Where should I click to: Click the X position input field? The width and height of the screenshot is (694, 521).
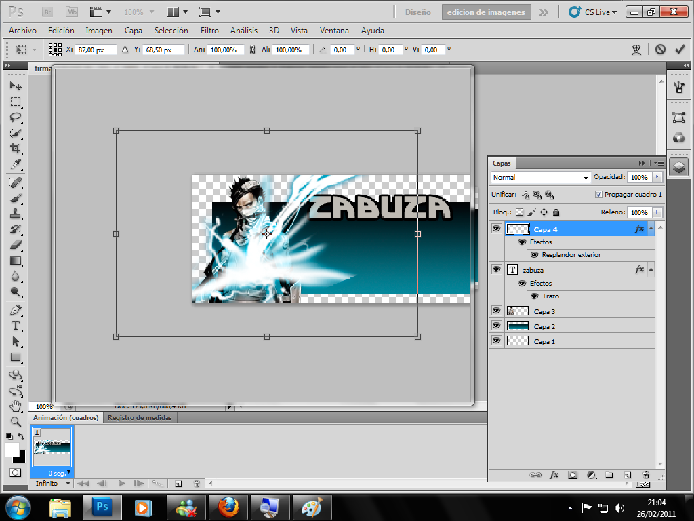[96, 50]
